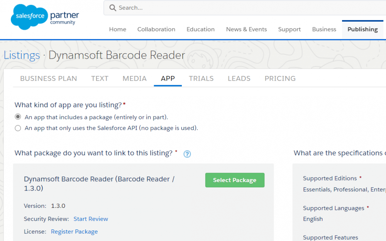Click the Register Package link

click(x=74, y=231)
